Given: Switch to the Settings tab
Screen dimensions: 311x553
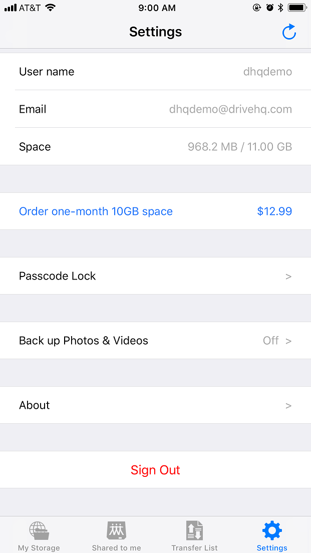Looking at the screenshot, I should coord(272,536).
